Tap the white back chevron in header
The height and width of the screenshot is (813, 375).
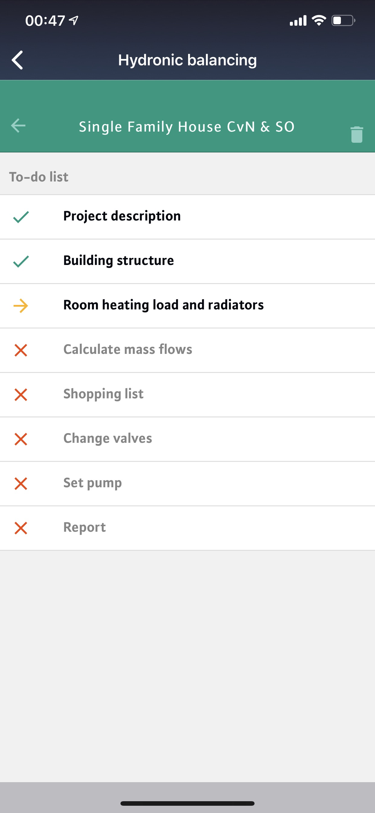tap(18, 60)
